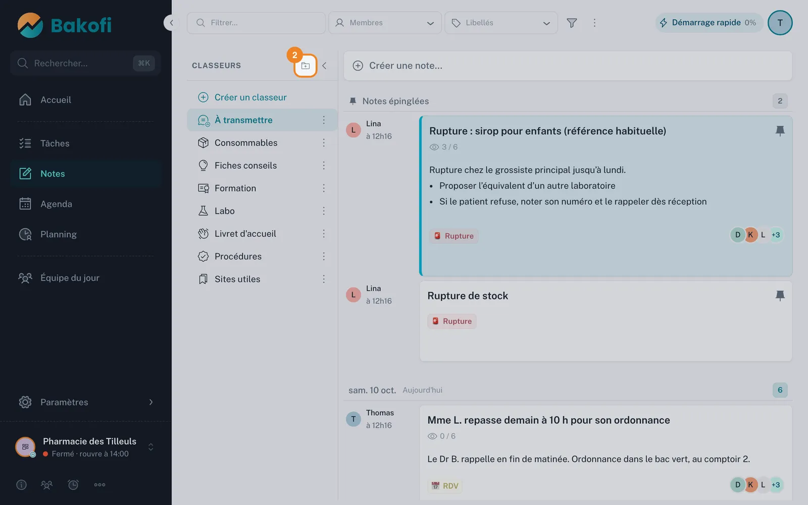Unpin the sirop pour enfants note
The image size is (808, 505).
(x=780, y=131)
